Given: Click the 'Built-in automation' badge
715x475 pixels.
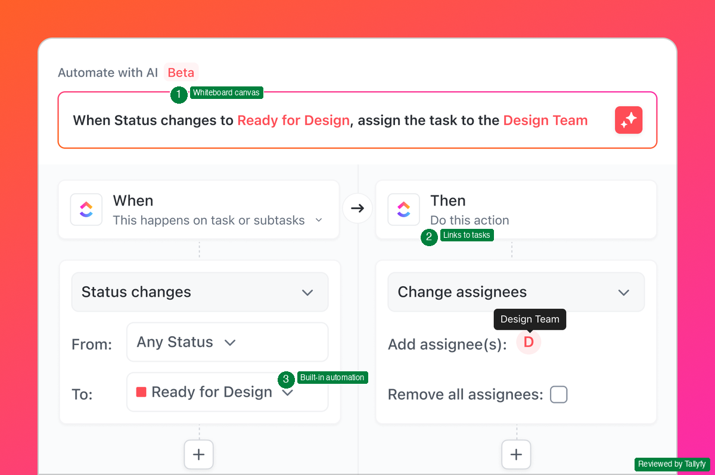Looking at the screenshot, I should click(x=332, y=377).
